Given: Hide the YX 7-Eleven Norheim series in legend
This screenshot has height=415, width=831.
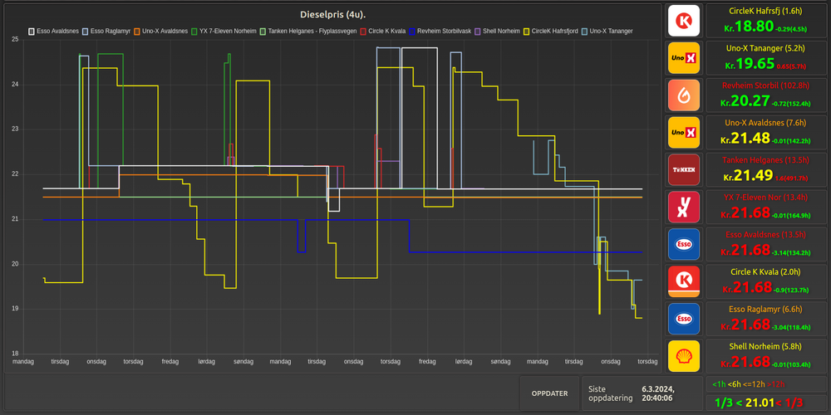Looking at the screenshot, I should tap(226, 32).
